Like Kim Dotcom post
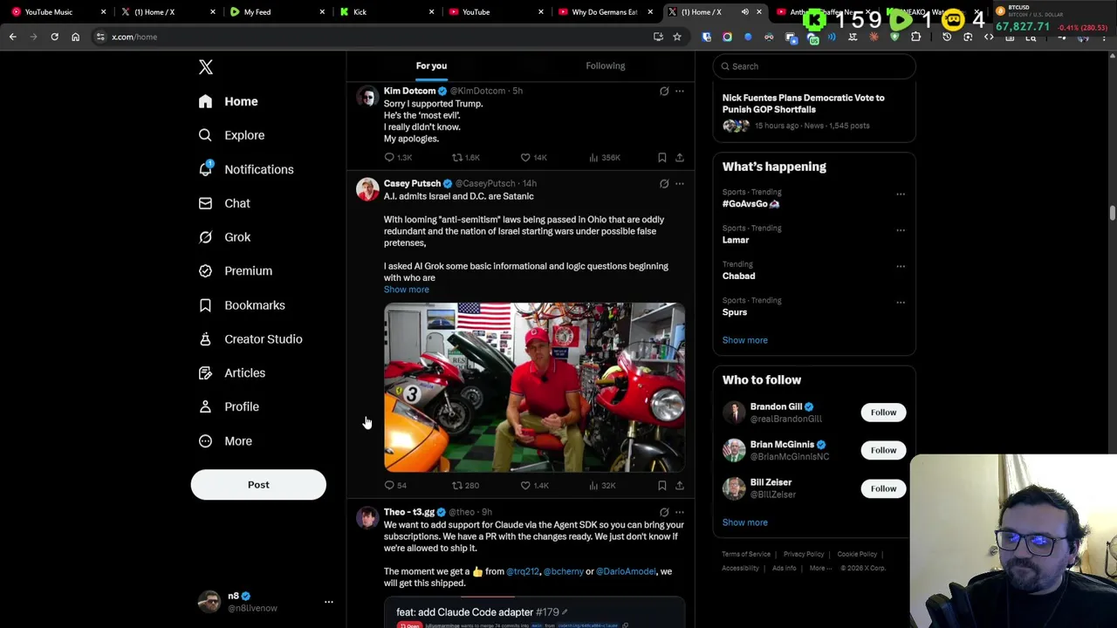 click(533, 158)
